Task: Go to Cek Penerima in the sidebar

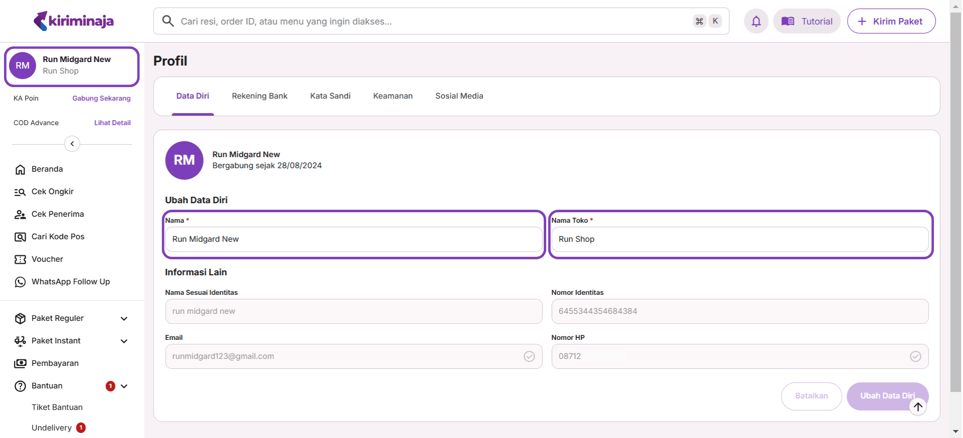Action: tap(57, 214)
